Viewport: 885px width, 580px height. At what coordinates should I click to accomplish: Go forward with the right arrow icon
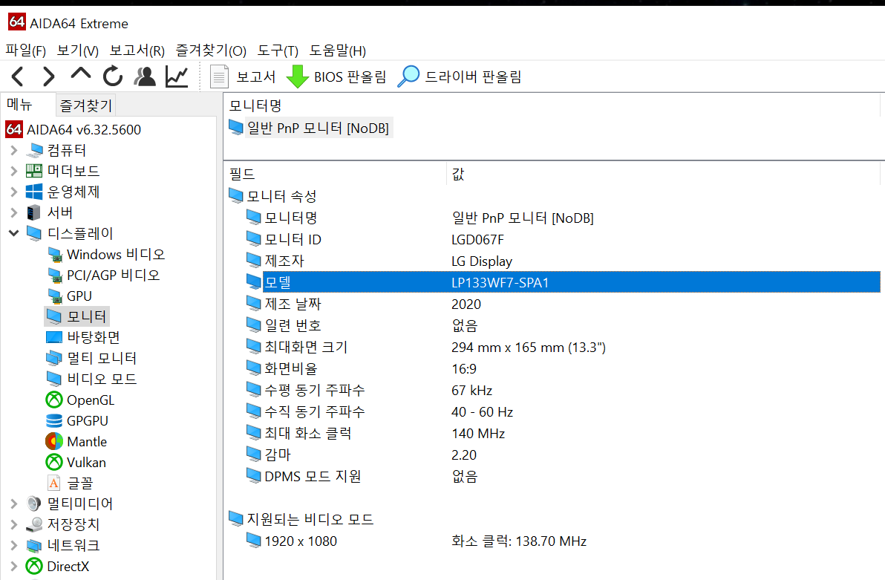49,76
